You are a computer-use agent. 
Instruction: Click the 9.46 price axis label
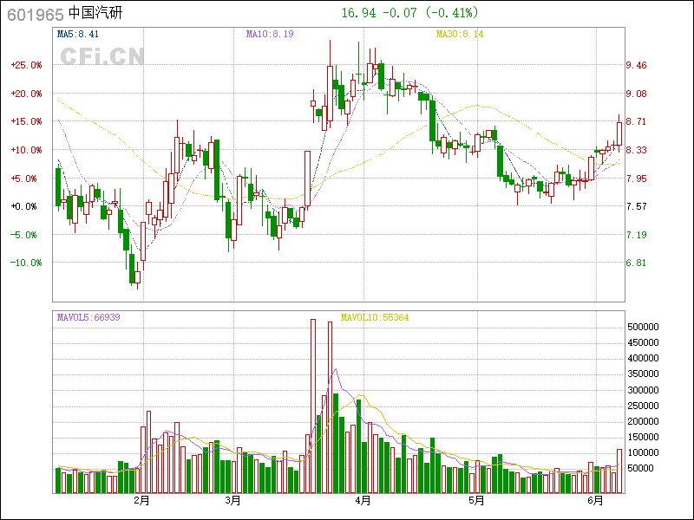pyautogui.click(x=637, y=65)
